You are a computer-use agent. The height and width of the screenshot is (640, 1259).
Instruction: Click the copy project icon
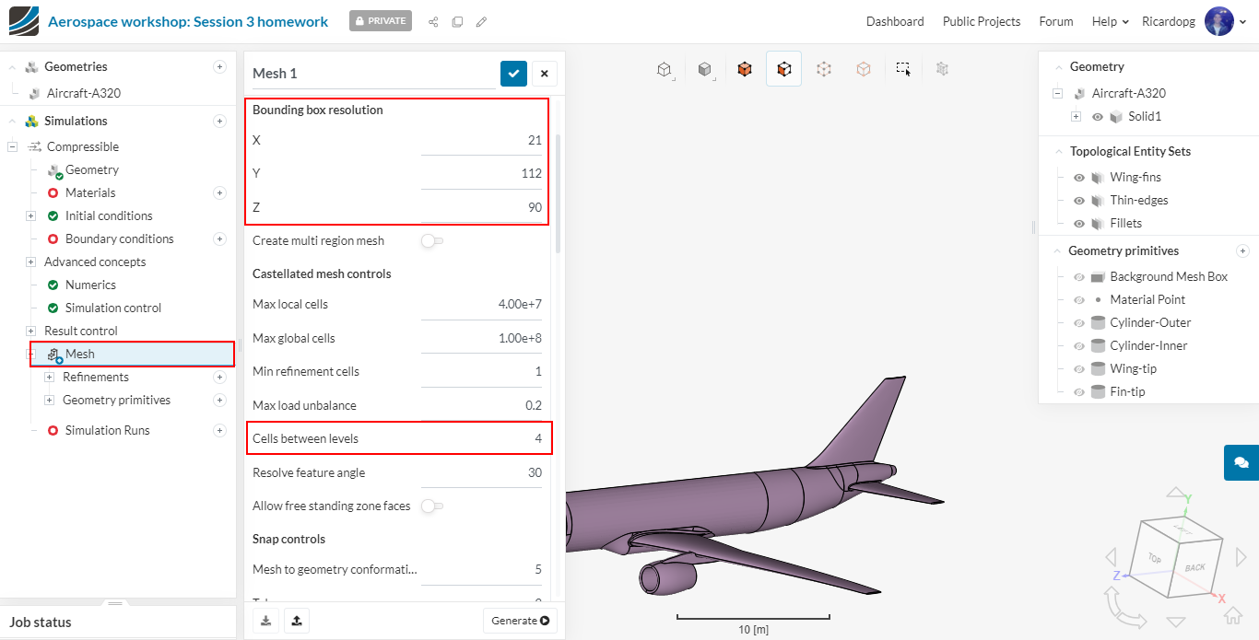coord(457,22)
